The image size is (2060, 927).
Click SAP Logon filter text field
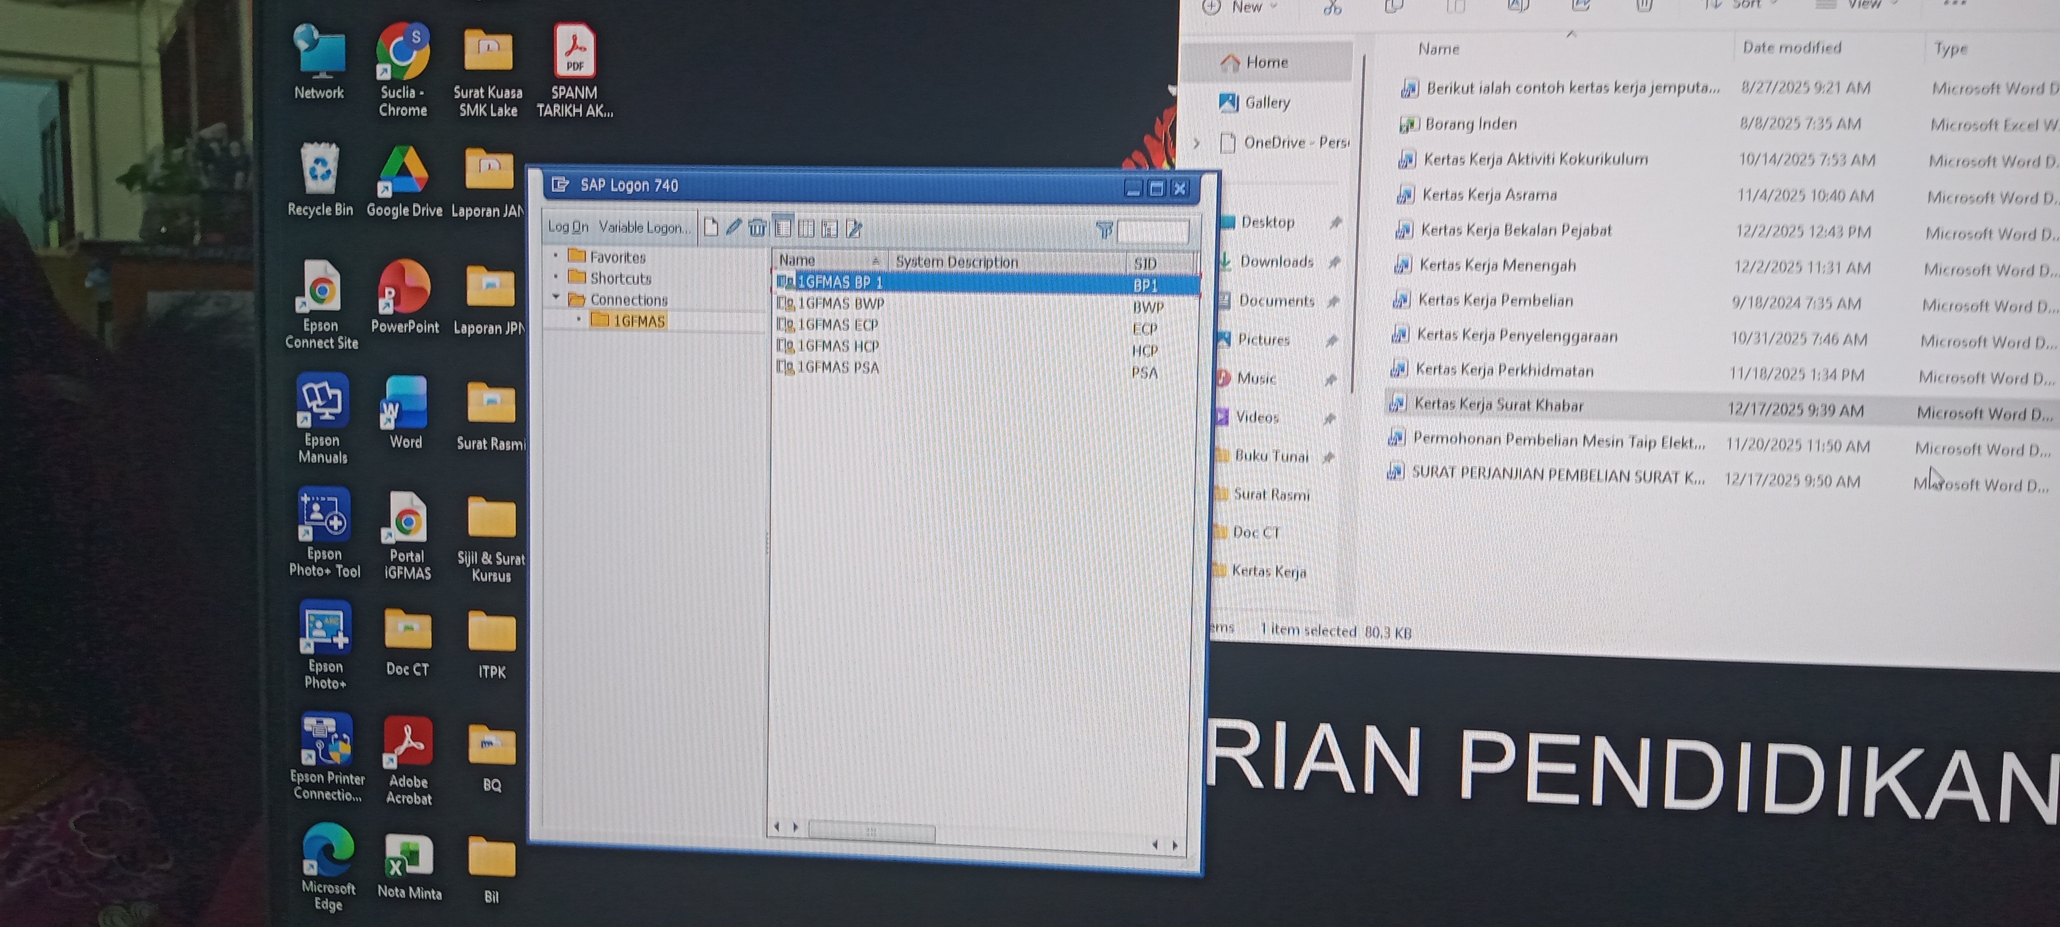click(x=1152, y=231)
